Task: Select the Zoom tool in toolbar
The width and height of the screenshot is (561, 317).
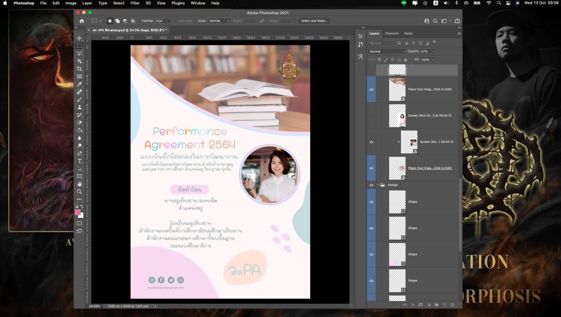Action: click(x=79, y=192)
